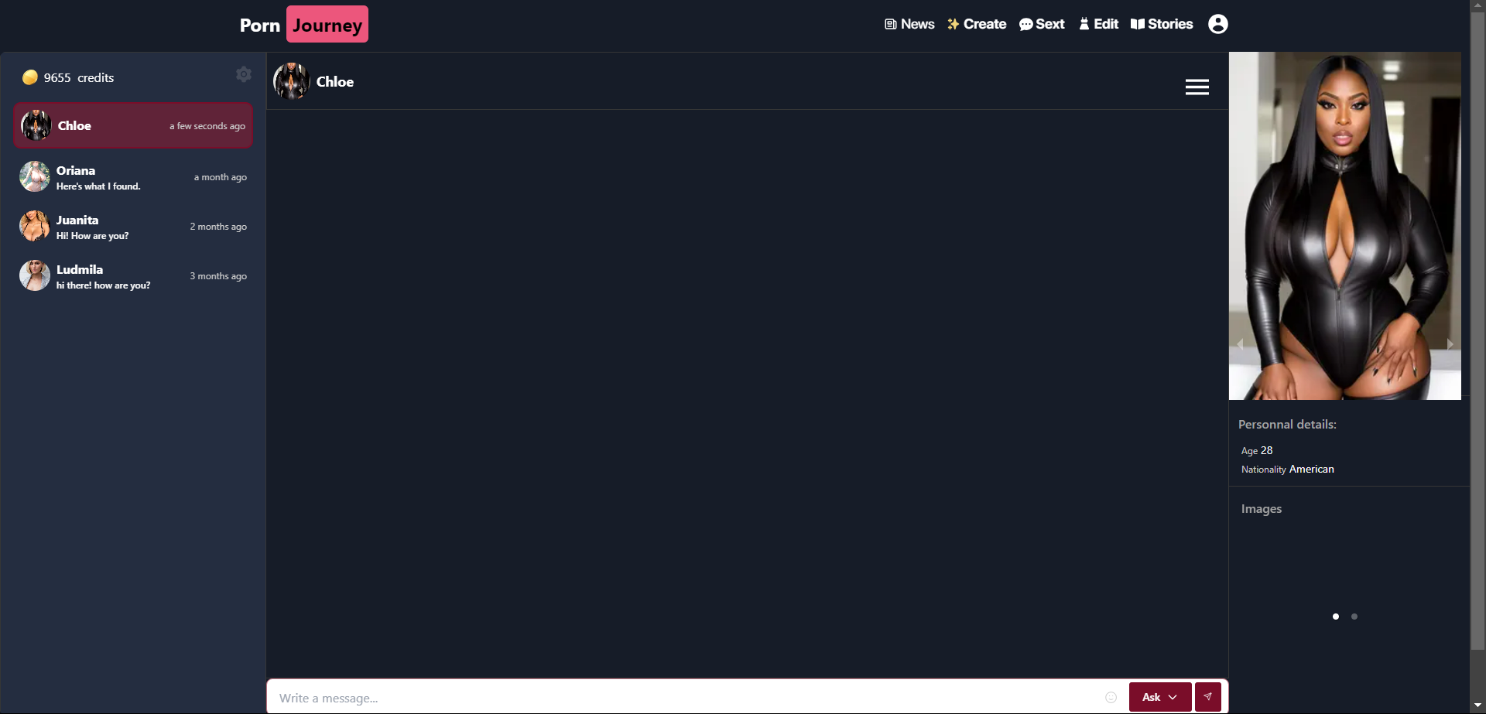Open the settings gear icon in the sidebar
Screen dimensions: 1486x714
pyautogui.click(x=244, y=74)
